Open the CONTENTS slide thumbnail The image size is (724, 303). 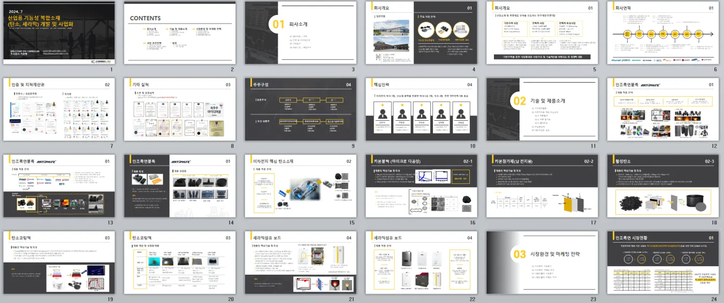[179, 33]
